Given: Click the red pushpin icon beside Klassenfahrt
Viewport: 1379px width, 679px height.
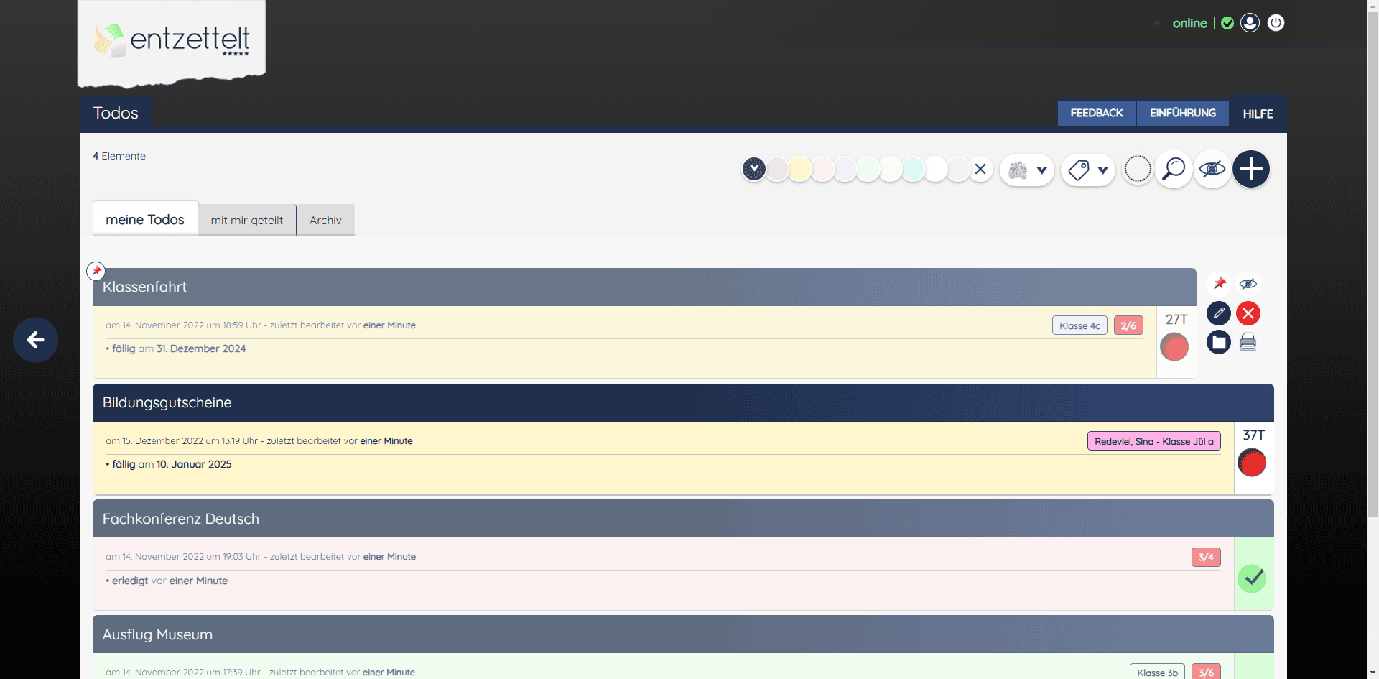Looking at the screenshot, I should 1220,284.
